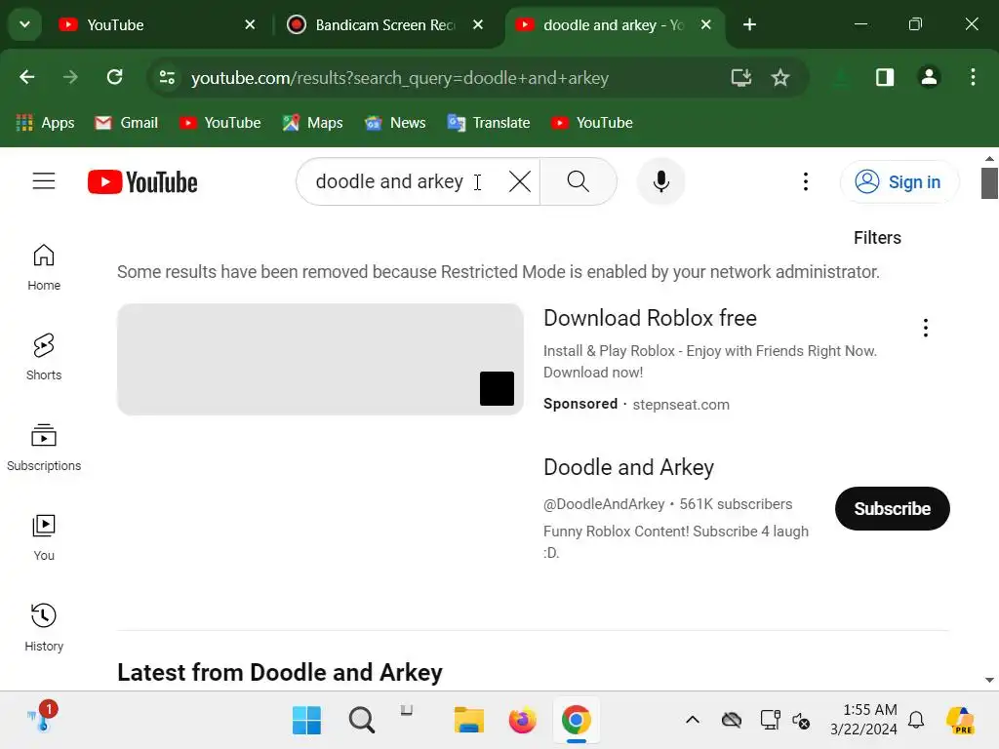Open Chrome profile avatar icon
999x749 pixels.
(x=929, y=78)
